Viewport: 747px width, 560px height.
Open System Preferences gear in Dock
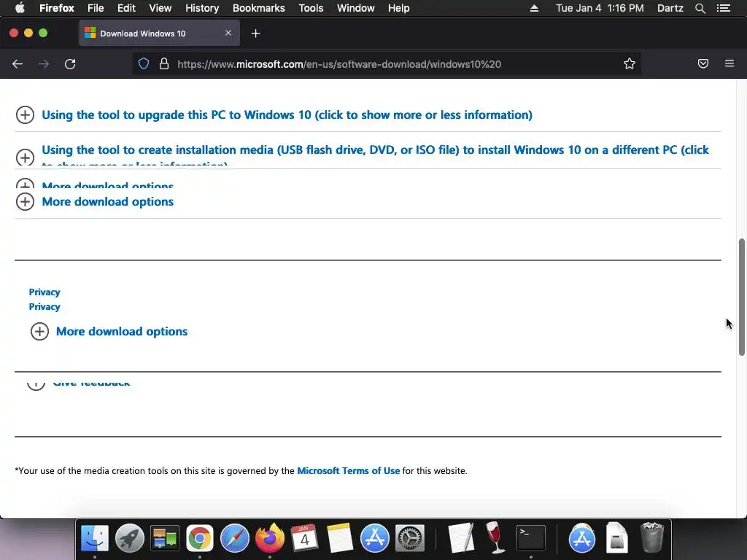tap(410, 538)
